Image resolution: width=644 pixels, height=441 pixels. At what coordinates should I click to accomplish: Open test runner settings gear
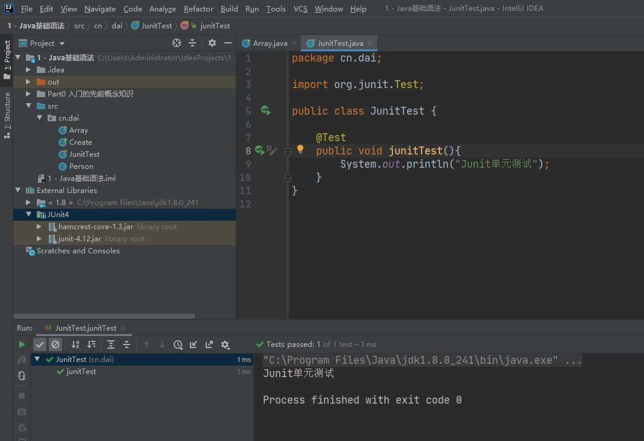tap(225, 344)
